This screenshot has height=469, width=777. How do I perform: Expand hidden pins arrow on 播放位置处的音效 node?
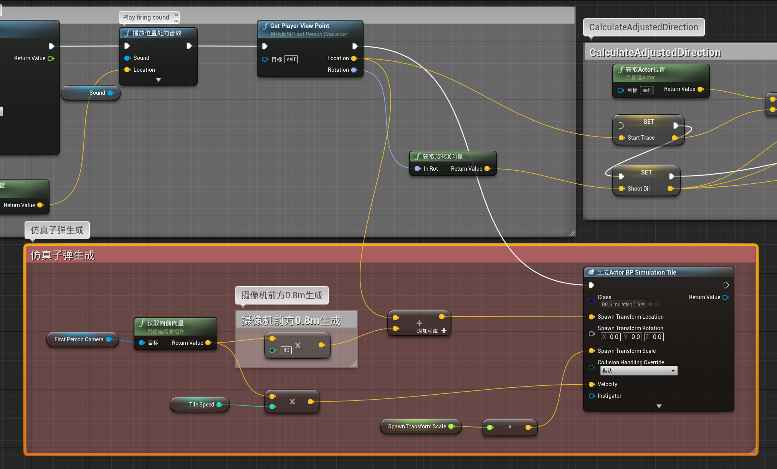click(x=158, y=79)
